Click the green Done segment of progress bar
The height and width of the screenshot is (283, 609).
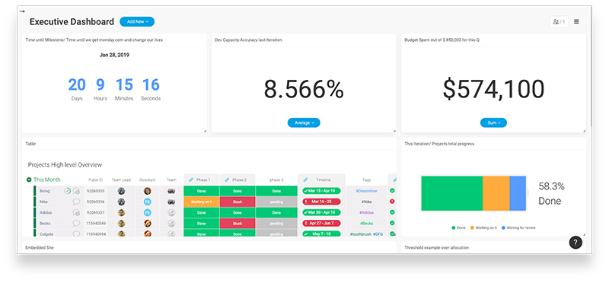point(451,193)
